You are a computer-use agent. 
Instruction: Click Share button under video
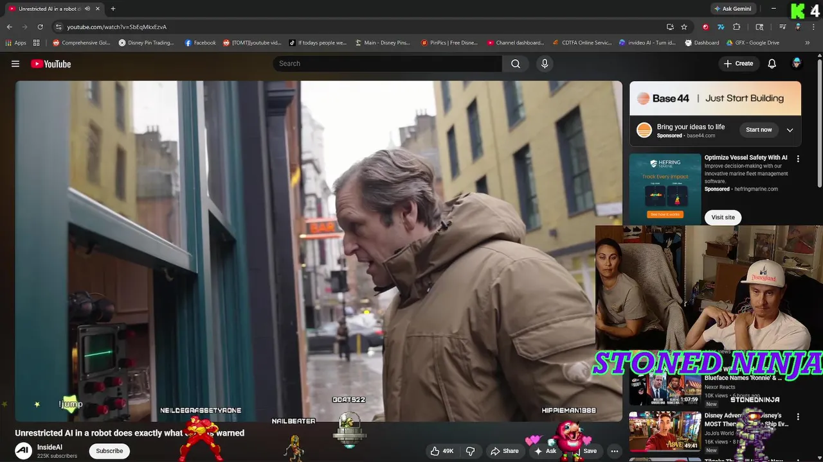coord(505,451)
